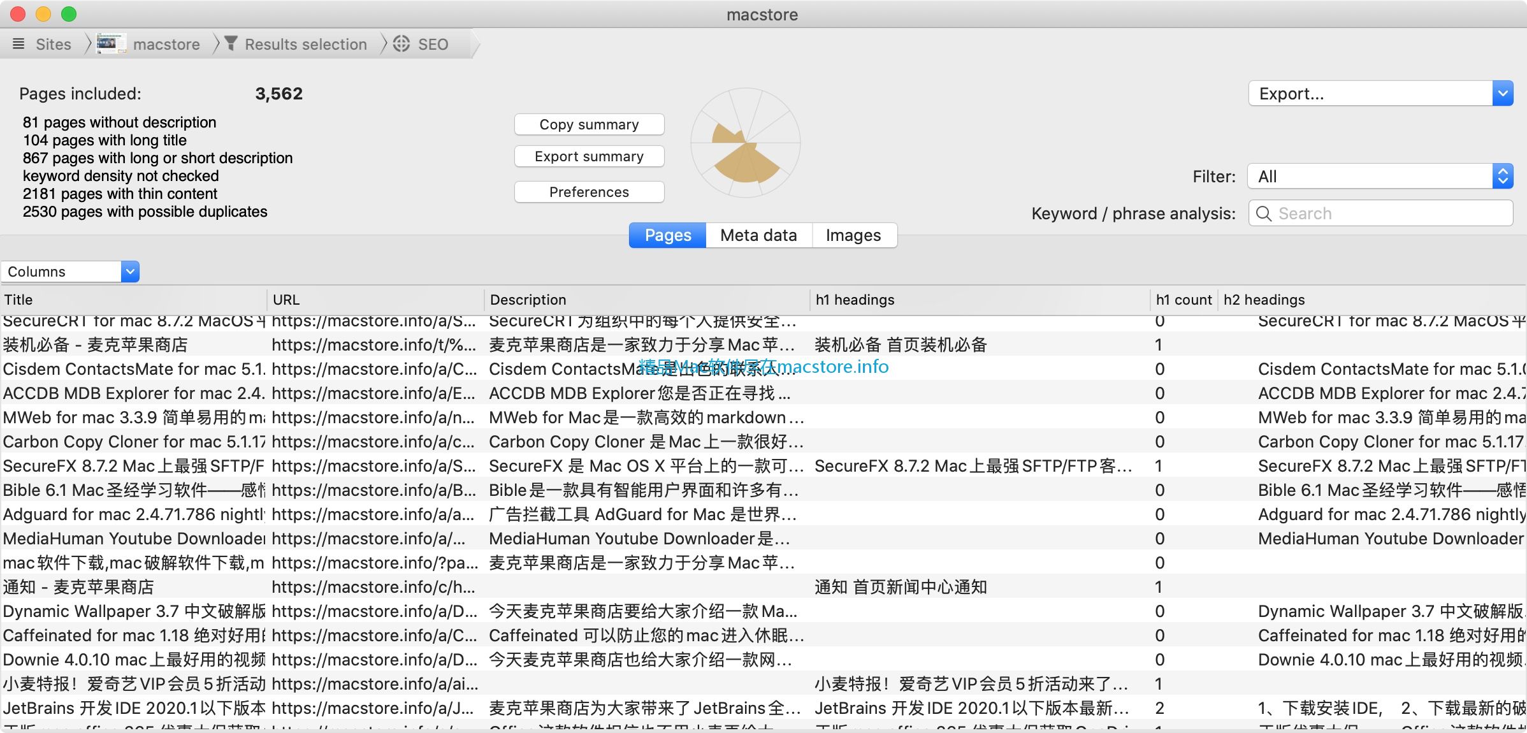Select the Dynamic Wallpaper 3.7 row title
1527x733 pixels.
[134, 611]
